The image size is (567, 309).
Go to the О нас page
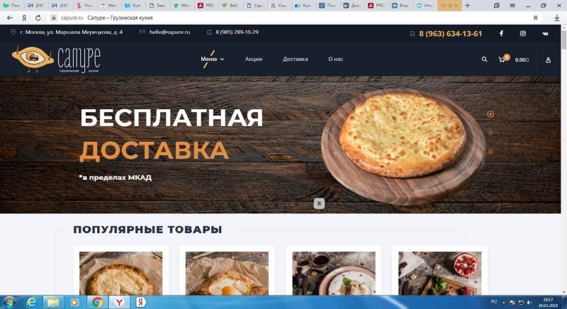(x=335, y=59)
